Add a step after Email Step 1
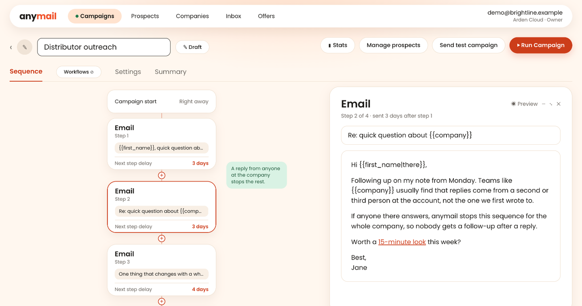The width and height of the screenshot is (582, 306). 162,175
